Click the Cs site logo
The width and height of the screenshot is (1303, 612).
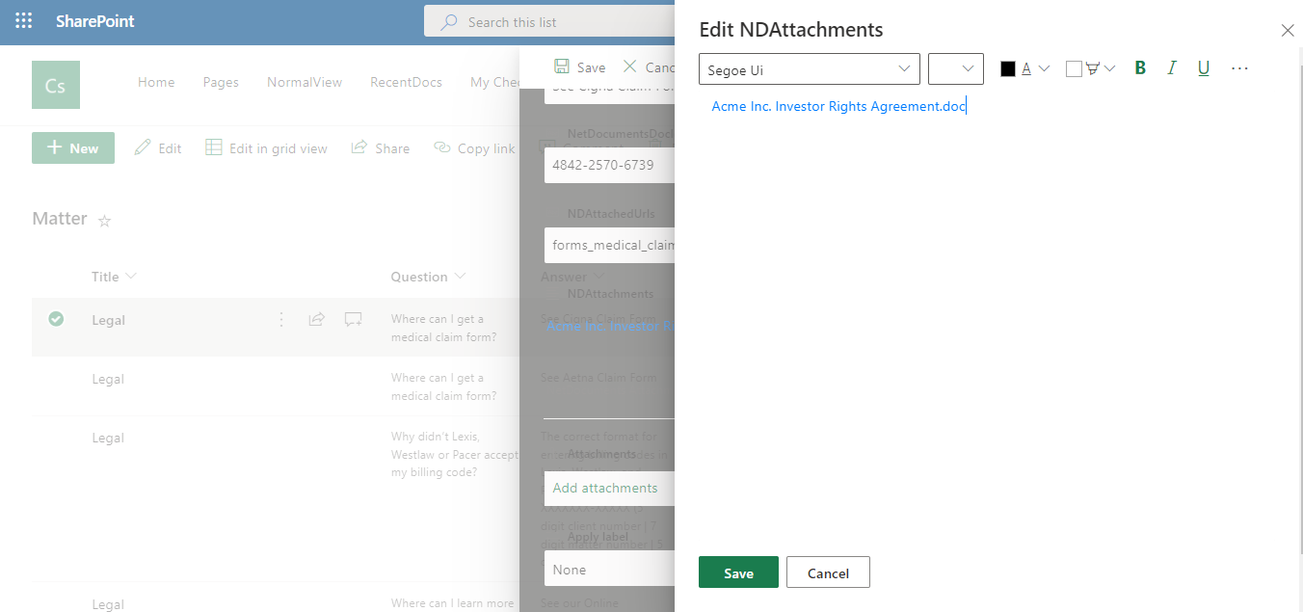tap(56, 85)
